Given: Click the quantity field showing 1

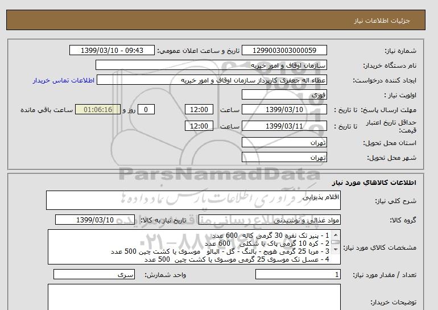Looking at the screenshot, I should click(298, 275).
